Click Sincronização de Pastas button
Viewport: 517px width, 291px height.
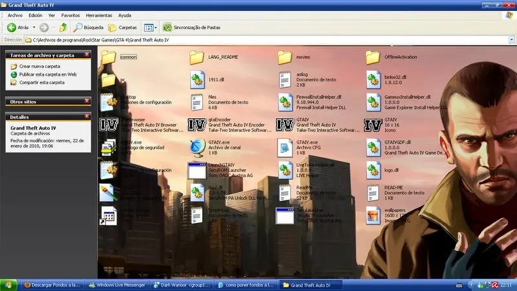tap(191, 27)
